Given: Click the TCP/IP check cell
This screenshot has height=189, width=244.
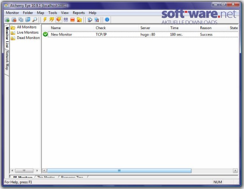Looking at the screenshot, I should [101, 34].
